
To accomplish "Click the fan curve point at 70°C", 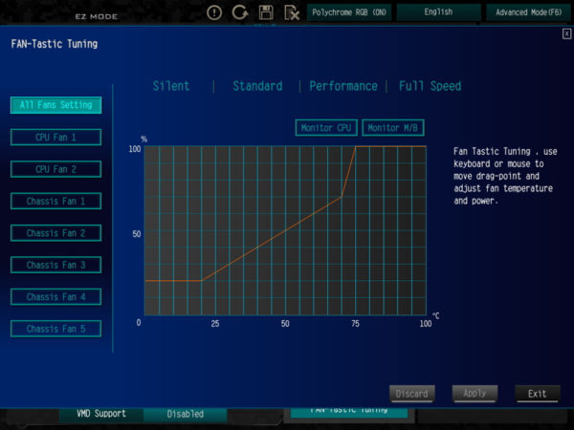I will click(342, 197).
